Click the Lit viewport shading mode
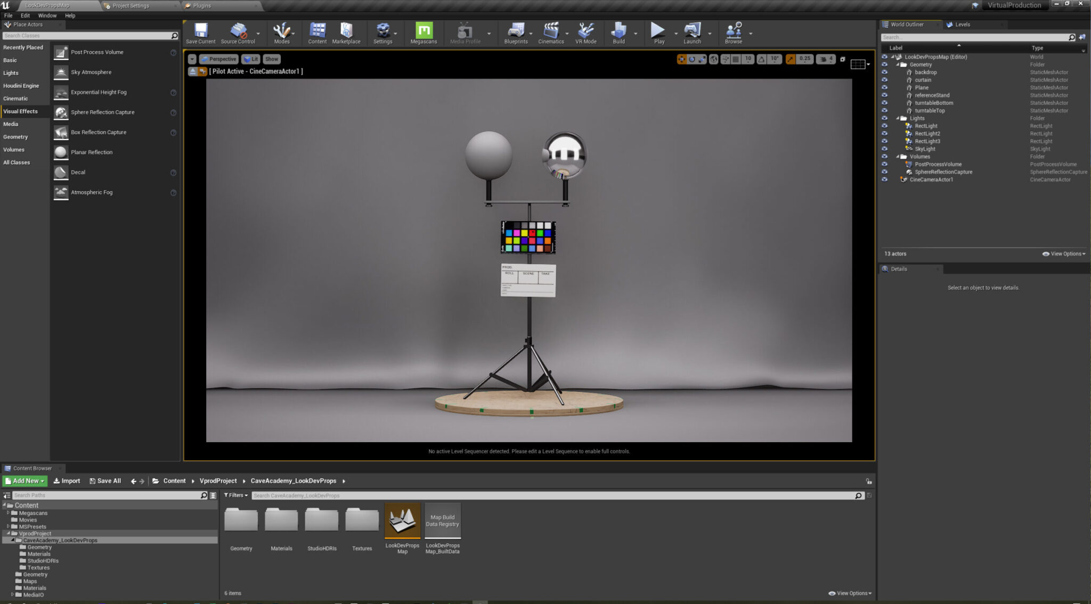Screen dimensions: 1091x604 point(250,59)
